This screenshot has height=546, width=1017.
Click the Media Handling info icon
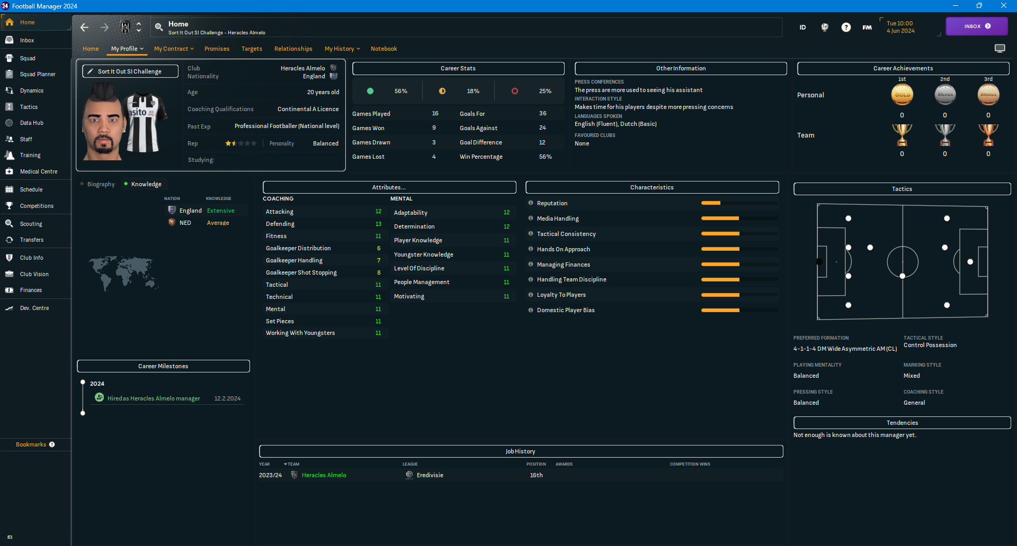531,219
